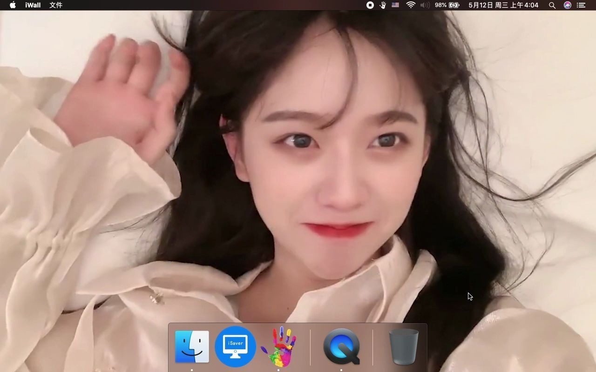596x372 pixels.
Task: Open the iWall hand icon in menu bar
Action: coord(383,5)
